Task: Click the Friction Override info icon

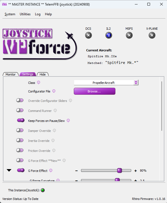Action: [x=54, y=151]
